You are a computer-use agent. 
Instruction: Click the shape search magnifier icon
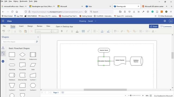pyautogui.click(x=37, y=42)
